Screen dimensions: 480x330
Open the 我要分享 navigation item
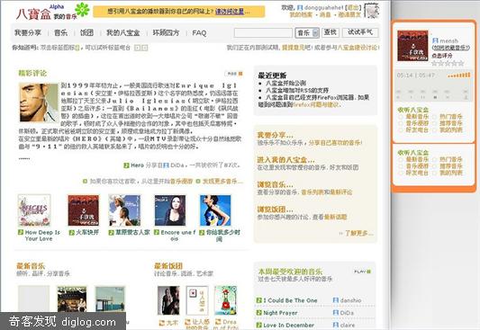[28, 32]
